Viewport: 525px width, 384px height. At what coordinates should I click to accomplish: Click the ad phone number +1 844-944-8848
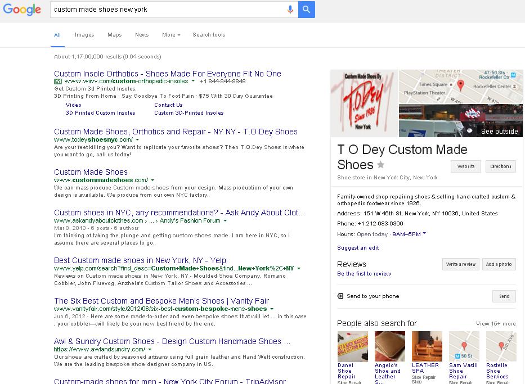(x=223, y=82)
